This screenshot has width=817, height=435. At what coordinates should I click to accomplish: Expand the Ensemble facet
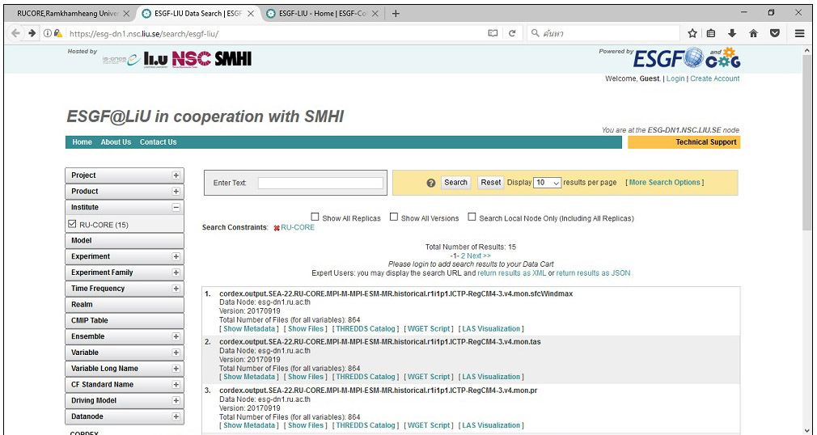pyautogui.click(x=176, y=336)
